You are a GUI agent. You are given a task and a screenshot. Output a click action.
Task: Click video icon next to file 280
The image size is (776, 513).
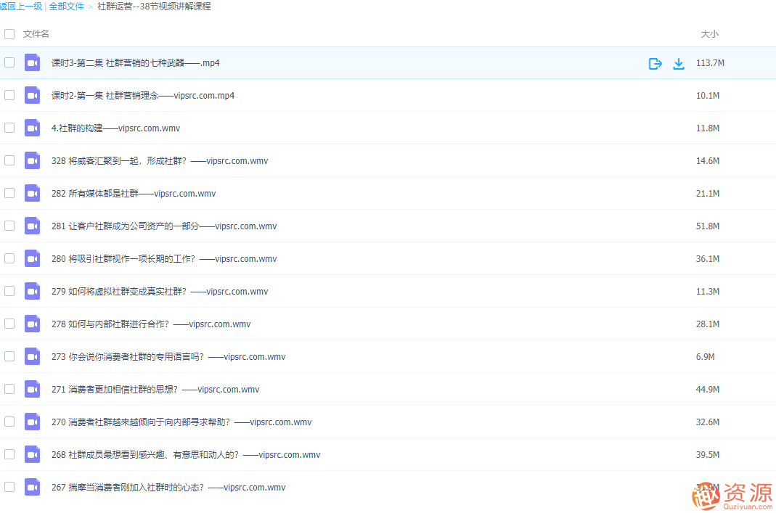32,259
